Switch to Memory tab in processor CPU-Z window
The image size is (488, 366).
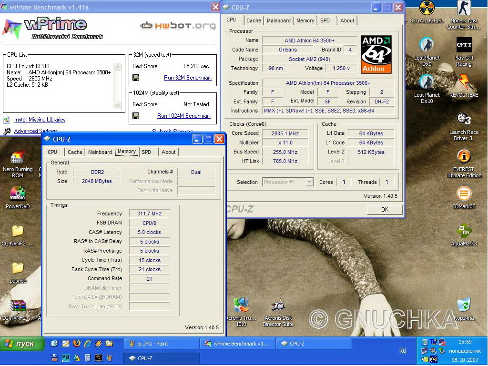(305, 20)
